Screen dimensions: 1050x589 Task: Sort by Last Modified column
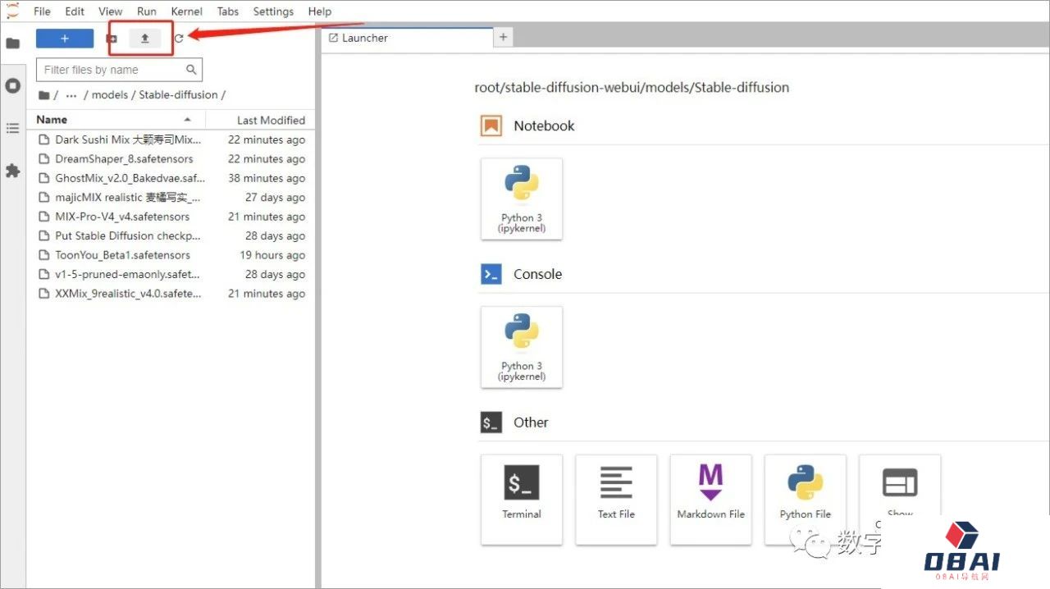tap(271, 120)
